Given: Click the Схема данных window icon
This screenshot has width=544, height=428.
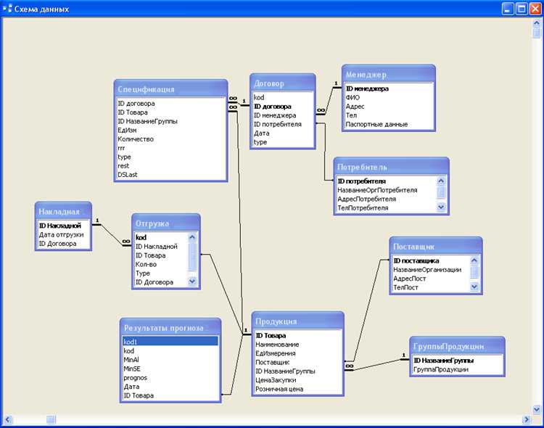Looking at the screenshot, I should click(7, 8).
